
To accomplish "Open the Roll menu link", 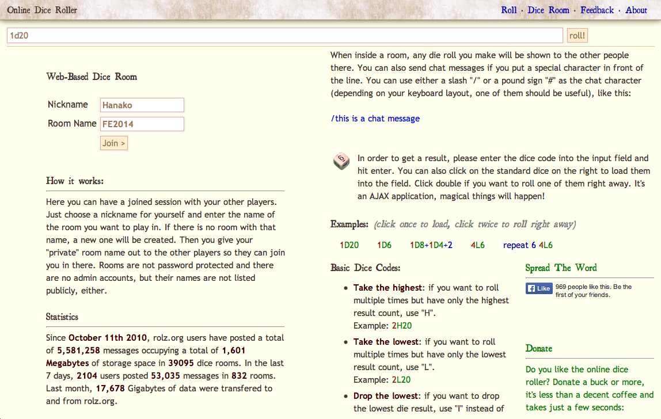I will coord(509,10).
